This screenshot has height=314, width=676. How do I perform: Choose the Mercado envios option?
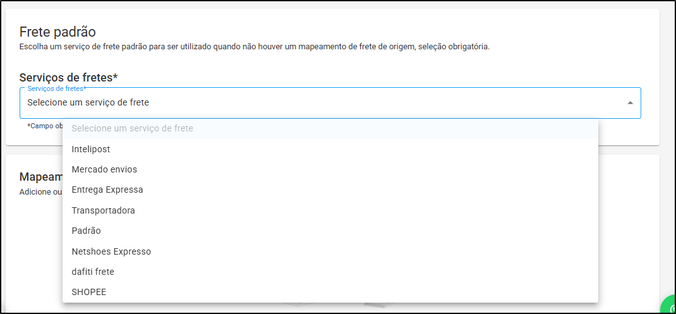(x=330, y=169)
